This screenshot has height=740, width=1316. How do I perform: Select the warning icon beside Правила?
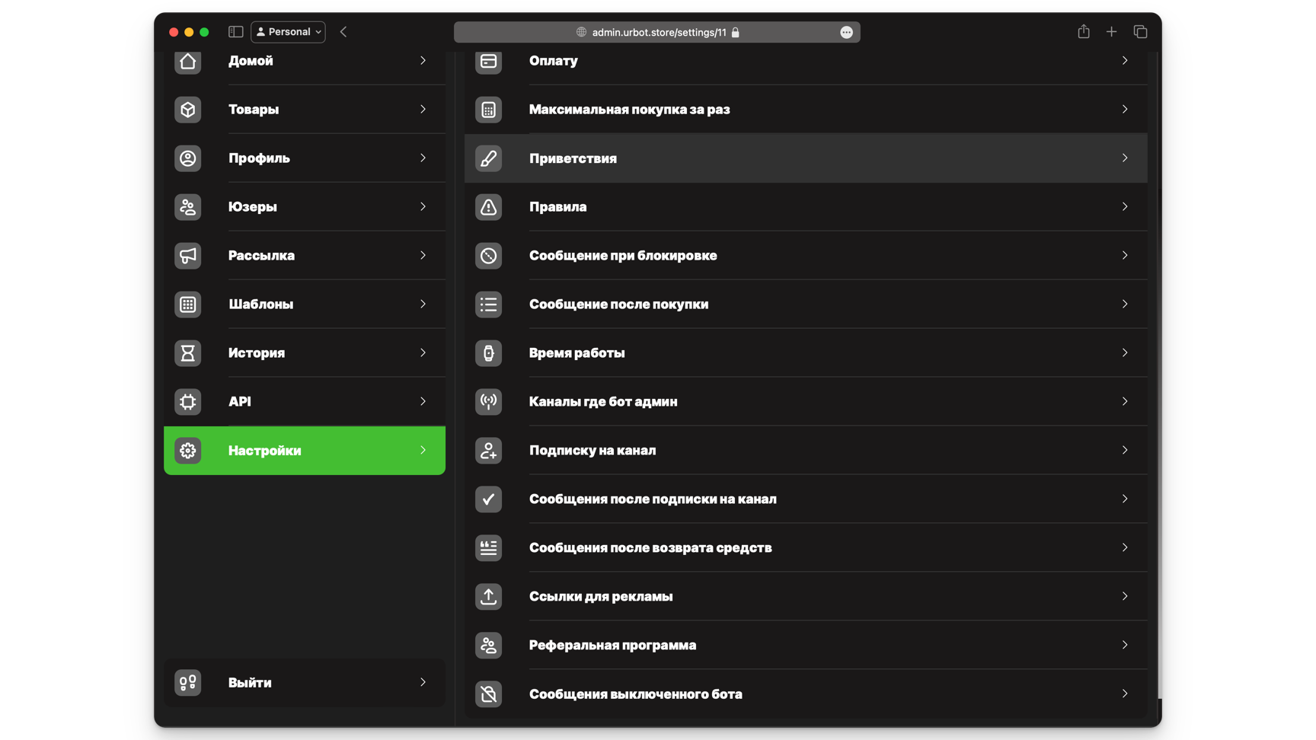[x=488, y=206]
